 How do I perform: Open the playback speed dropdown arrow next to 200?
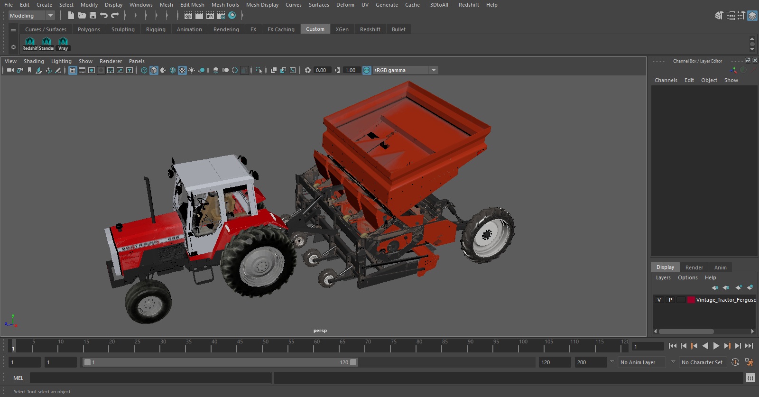pos(612,362)
